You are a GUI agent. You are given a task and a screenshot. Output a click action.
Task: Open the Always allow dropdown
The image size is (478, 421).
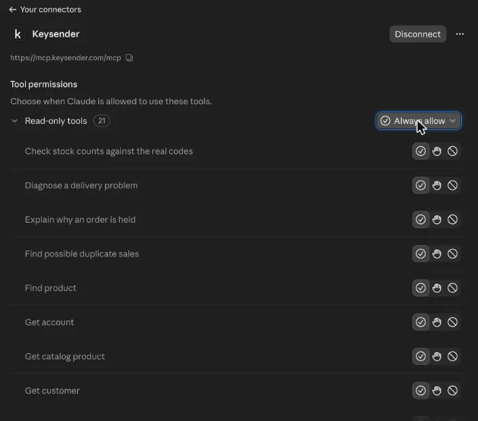click(x=418, y=120)
